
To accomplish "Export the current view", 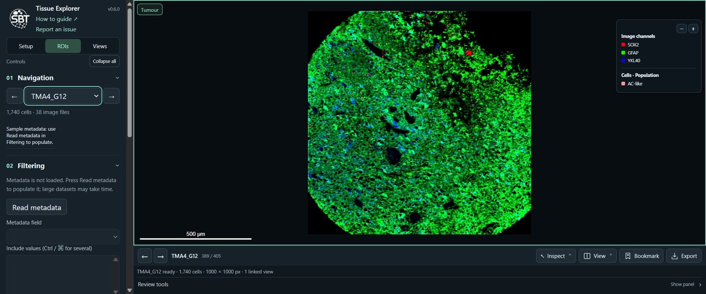I will pos(684,256).
